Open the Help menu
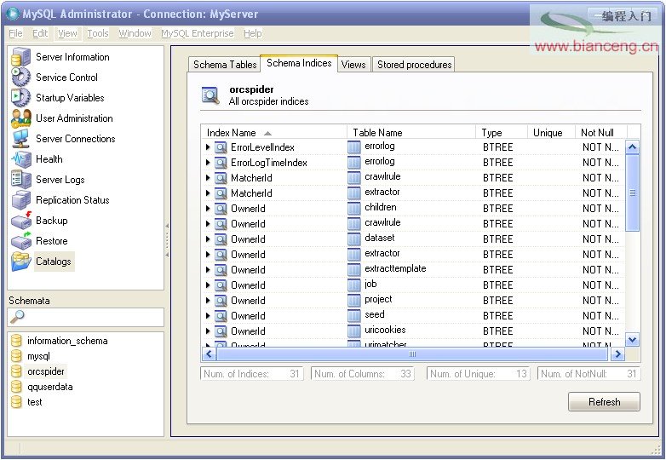The height and width of the screenshot is (460, 666). point(253,33)
